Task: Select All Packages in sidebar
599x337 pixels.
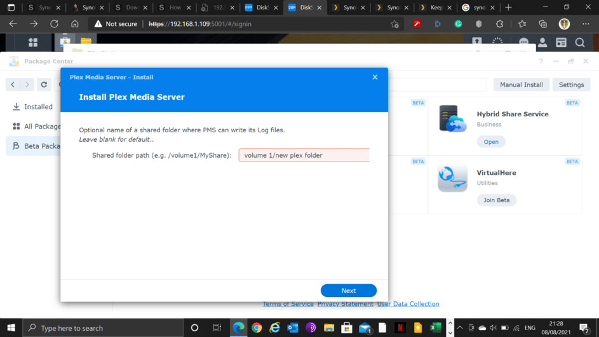Action: click(37, 127)
